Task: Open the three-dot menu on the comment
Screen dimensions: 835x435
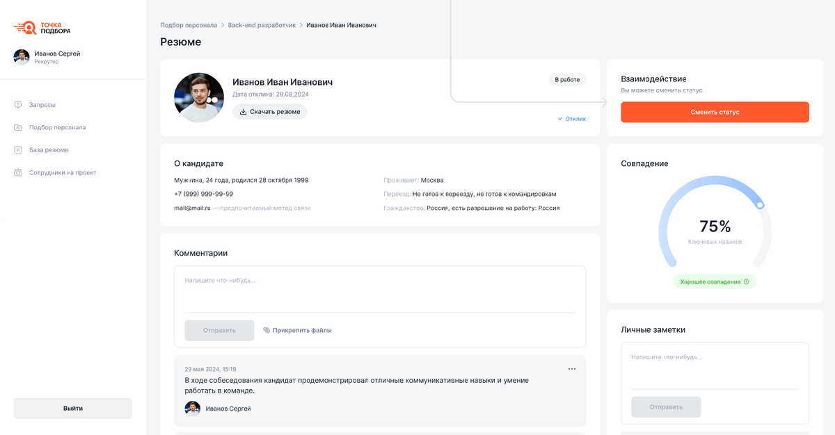Action: click(x=572, y=368)
